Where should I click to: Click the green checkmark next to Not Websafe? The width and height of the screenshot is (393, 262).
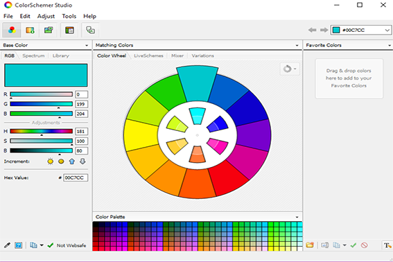tap(51, 245)
